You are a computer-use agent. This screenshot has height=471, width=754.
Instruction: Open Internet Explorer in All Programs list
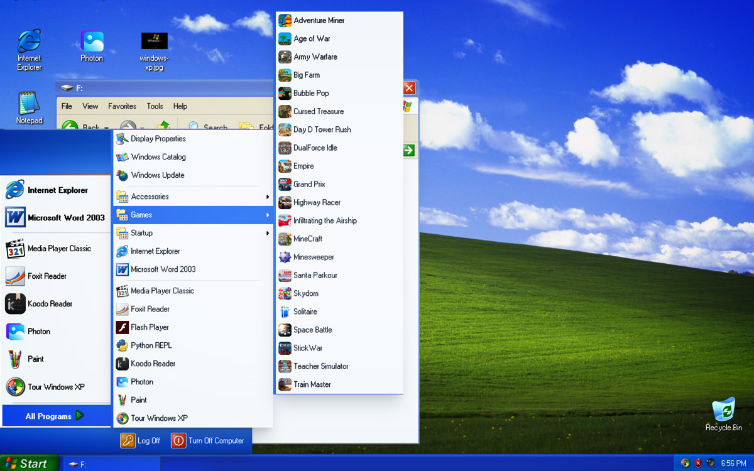tap(193, 251)
